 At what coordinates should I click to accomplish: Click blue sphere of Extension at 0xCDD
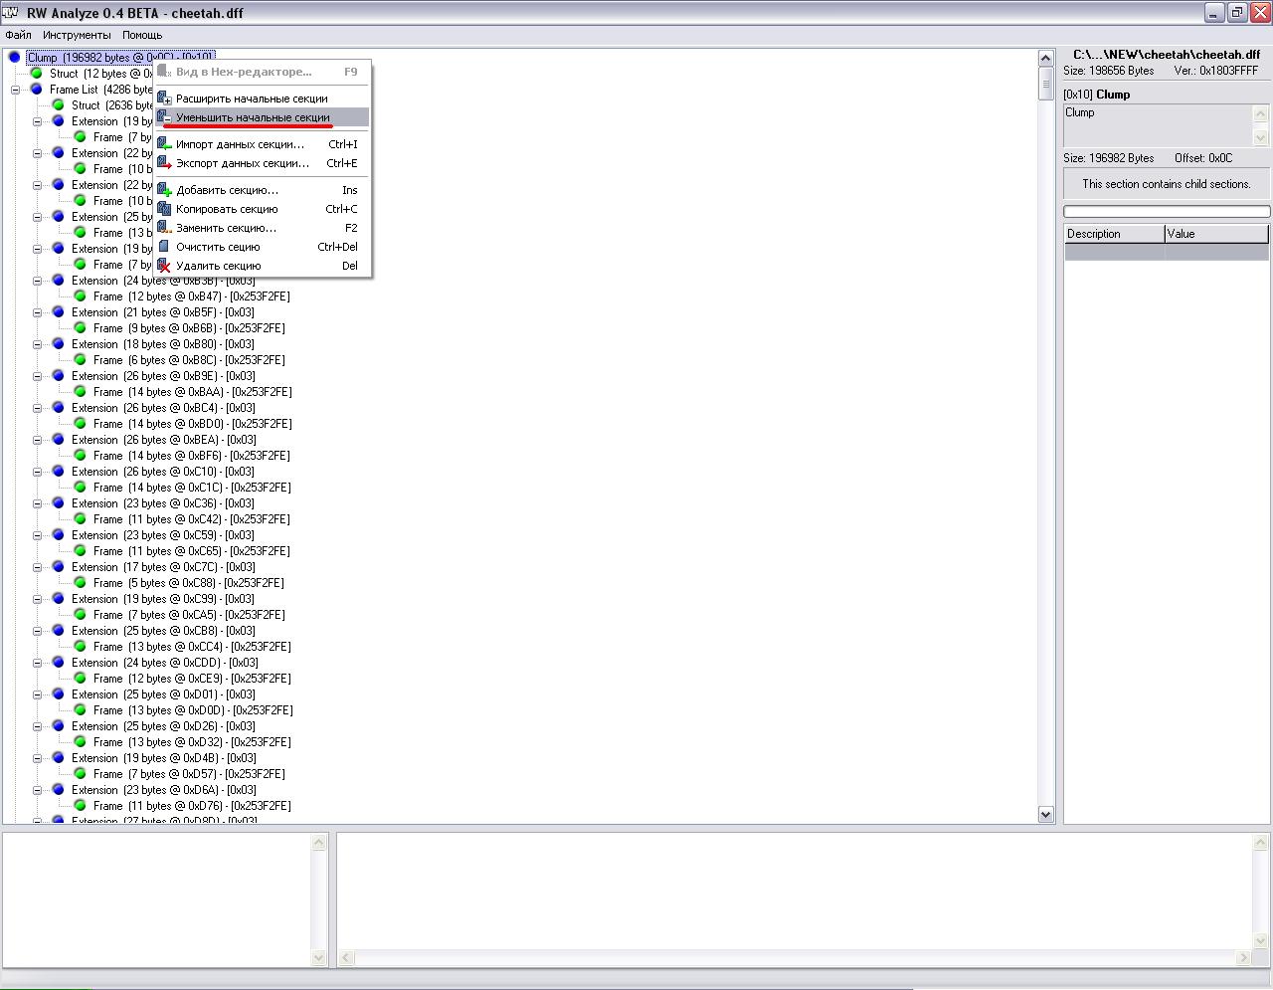pos(58,663)
